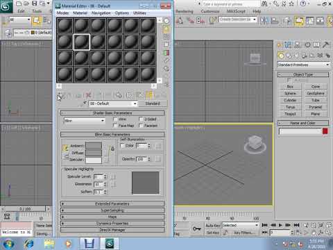333x250 pixels.
Task: Enable the Face Map checkbox
Action: [115, 126]
